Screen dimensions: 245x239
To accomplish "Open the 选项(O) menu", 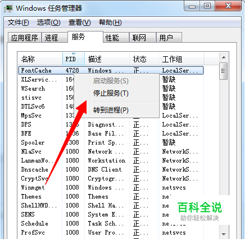I will coord(48,22).
